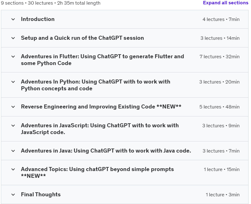
Task: Select 'Reverse Engineering and Improving Existing Code' title
Action: [101, 107]
